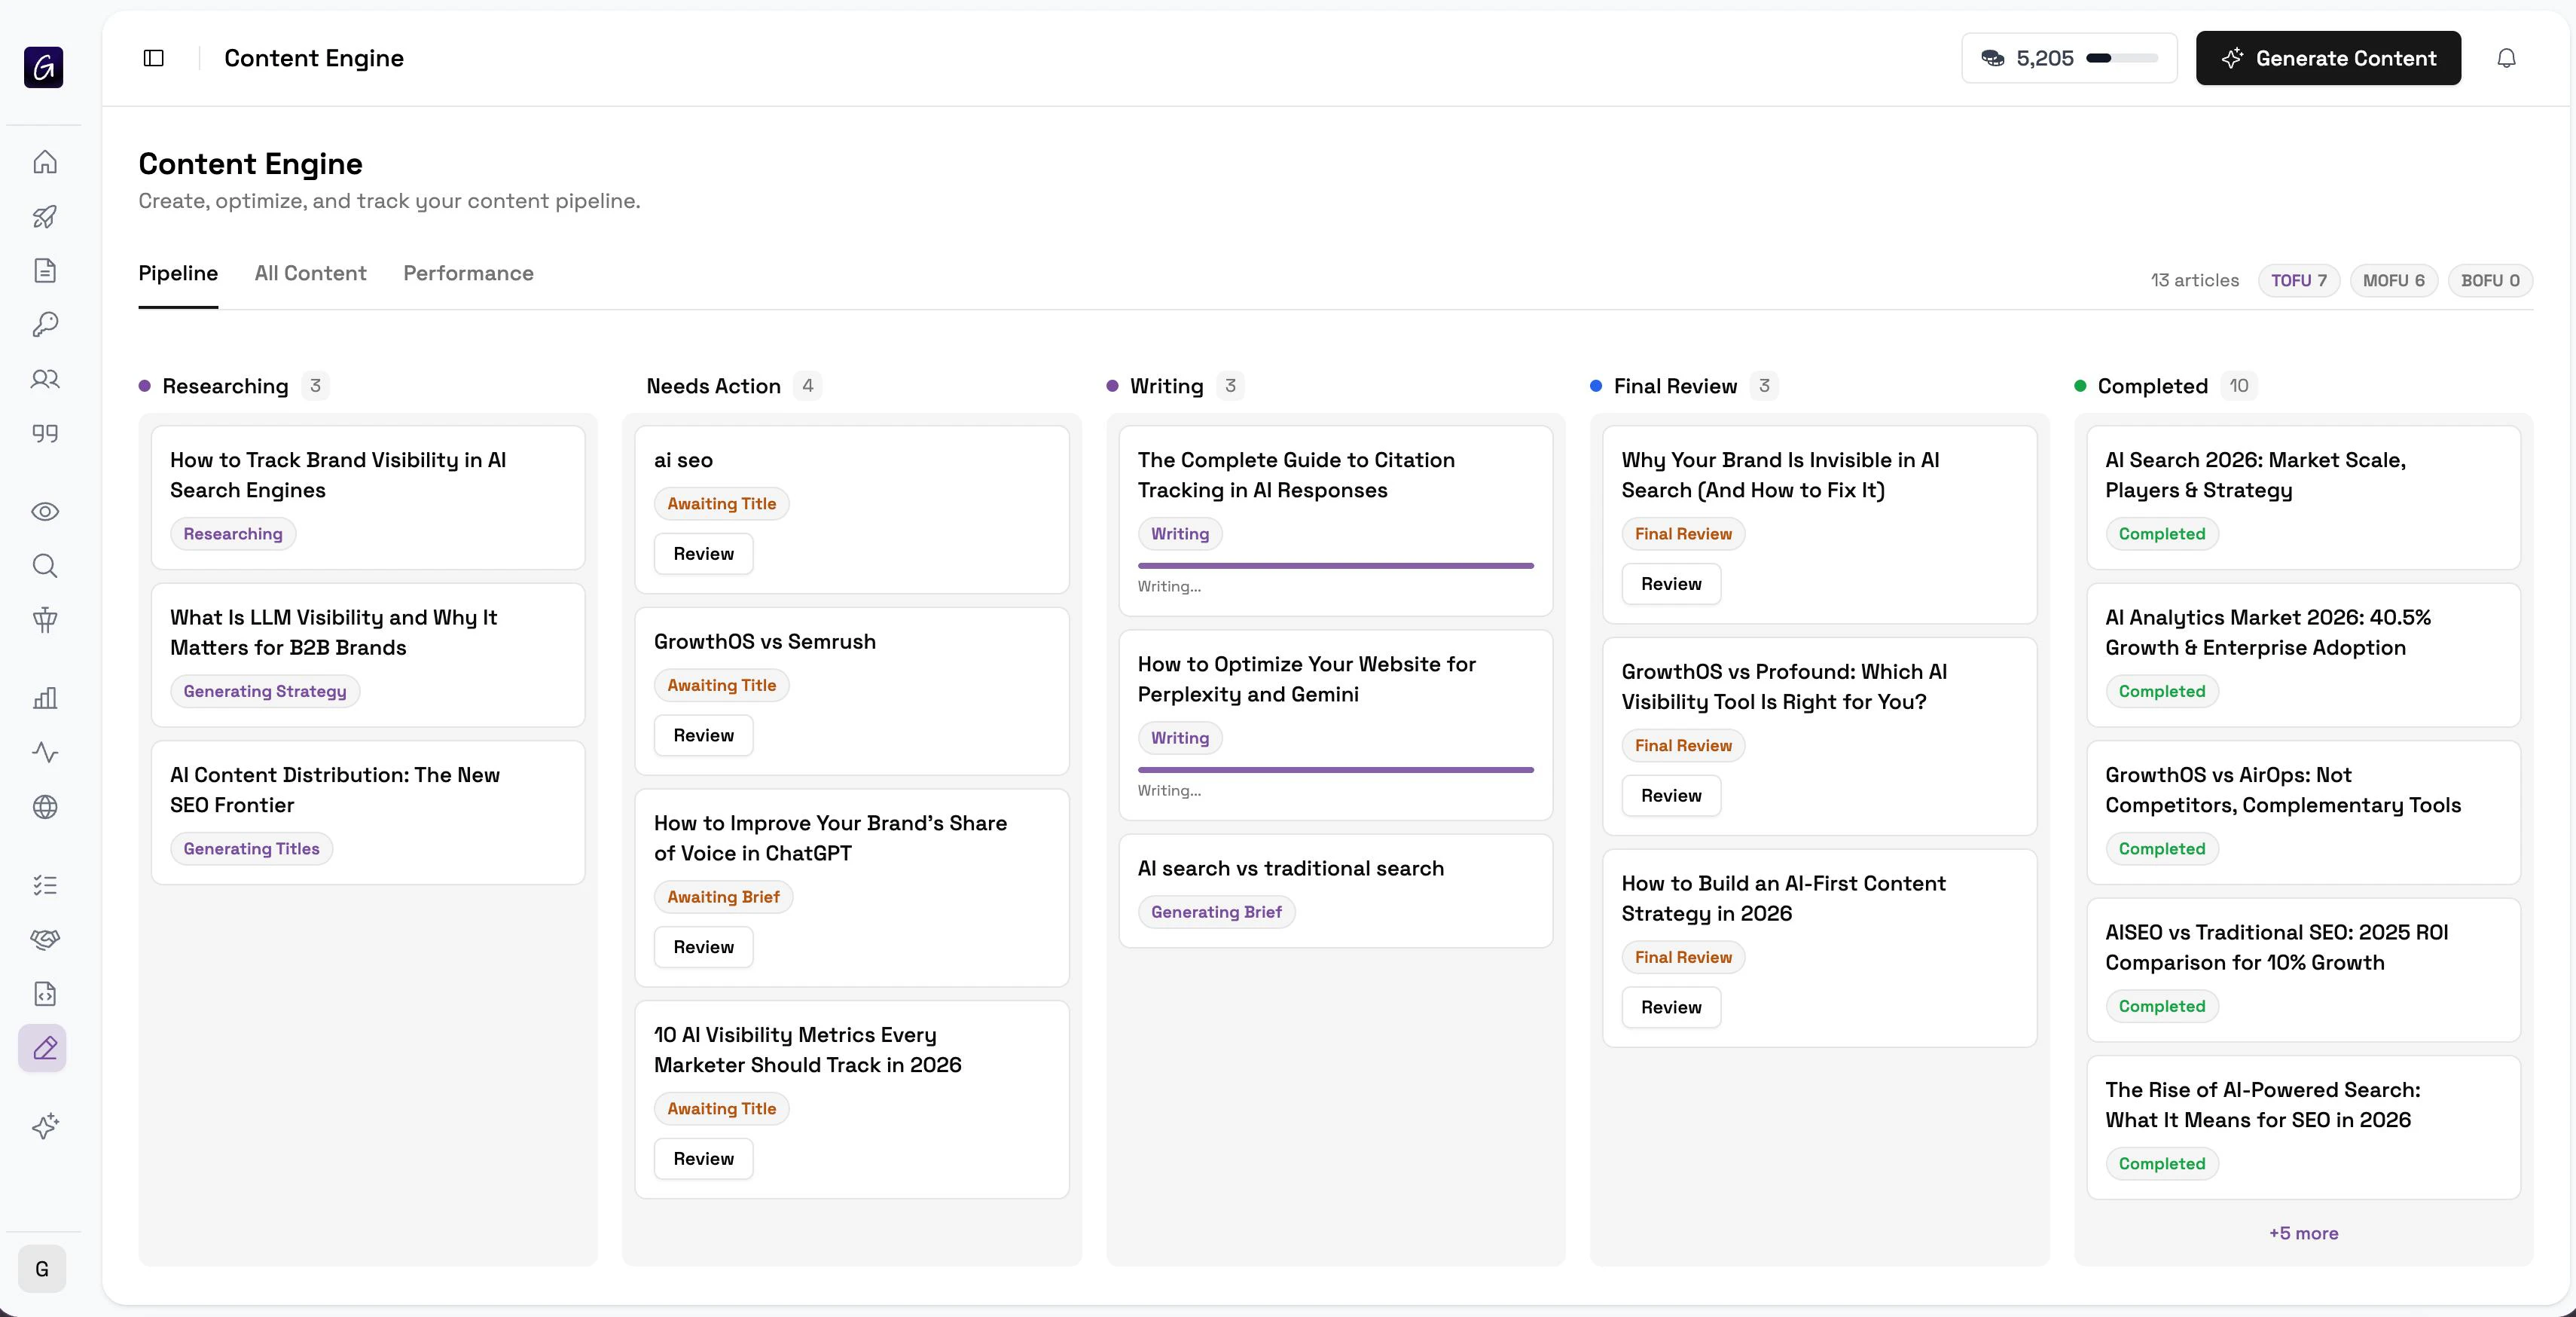Viewport: 2576px width, 1317px height.
Task: Click Review on GrowthOS vs Semrush card
Action: click(x=703, y=735)
